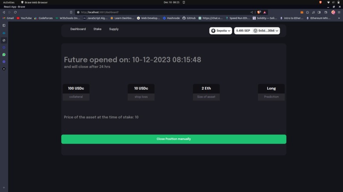Screen dimensions: 343x192
Task: Open the MetaMask fox extension icon
Action: tap(302, 12)
